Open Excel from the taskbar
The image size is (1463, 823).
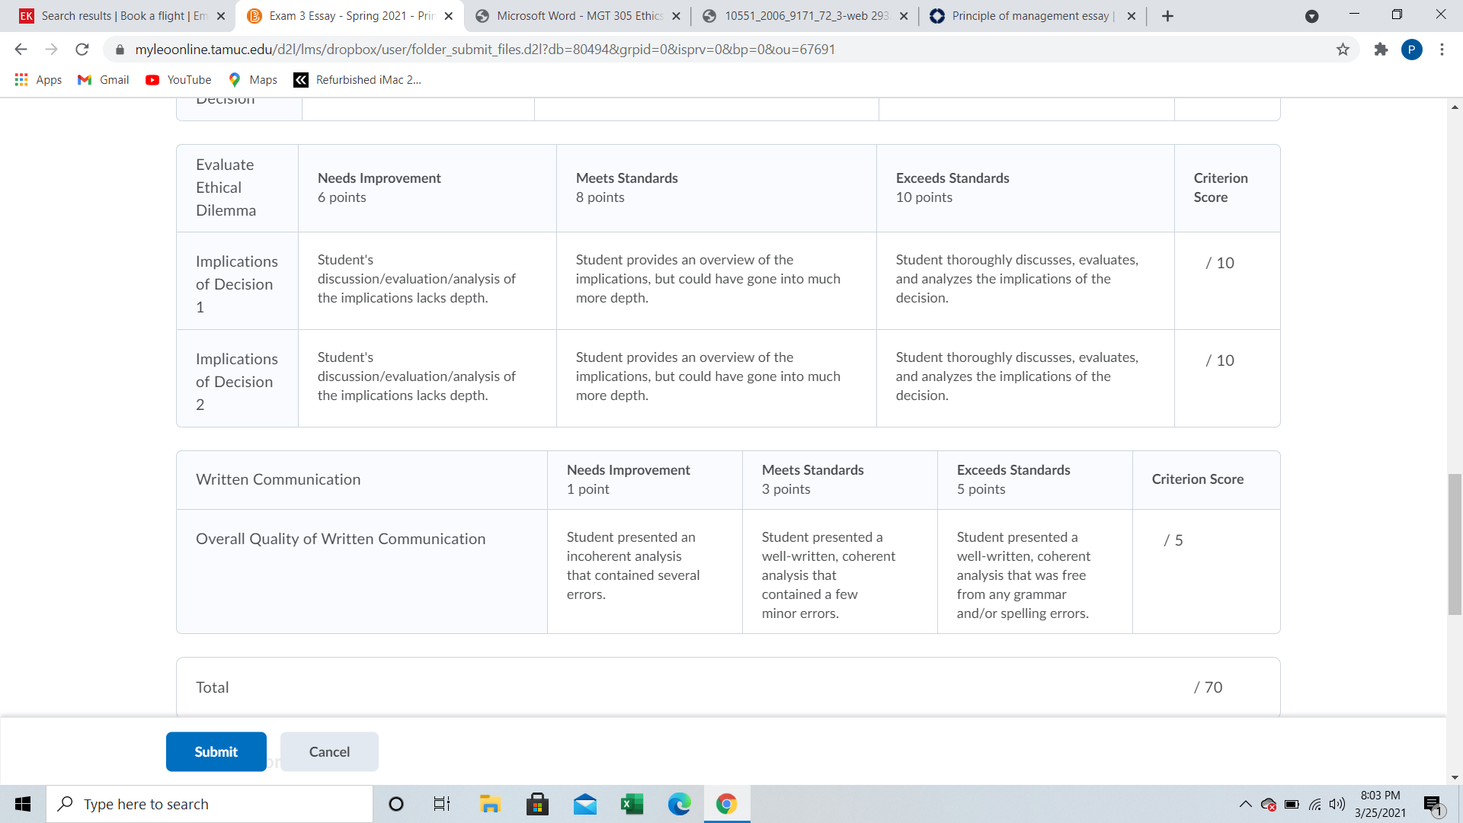pyautogui.click(x=632, y=804)
